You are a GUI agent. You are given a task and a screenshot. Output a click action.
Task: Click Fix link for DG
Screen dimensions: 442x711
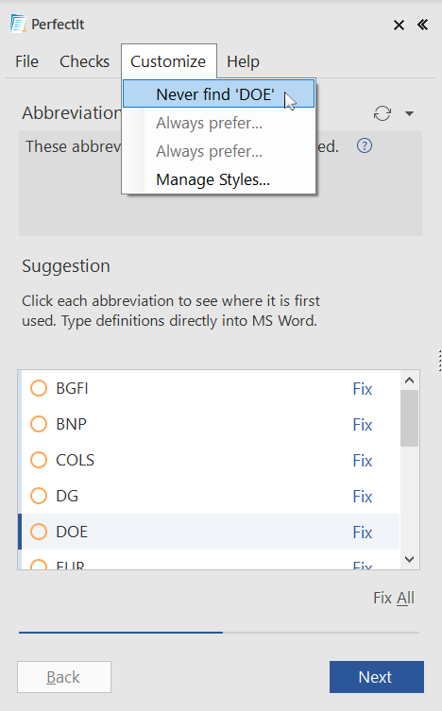tap(363, 496)
